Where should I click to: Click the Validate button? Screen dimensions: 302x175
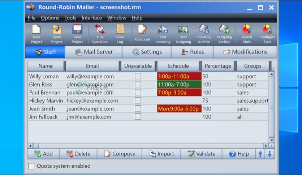coord(202,154)
